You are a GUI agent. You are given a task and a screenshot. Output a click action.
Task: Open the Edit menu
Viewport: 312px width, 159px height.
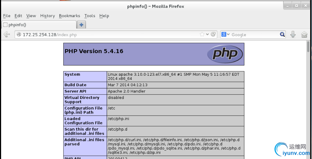(x=18, y=16)
